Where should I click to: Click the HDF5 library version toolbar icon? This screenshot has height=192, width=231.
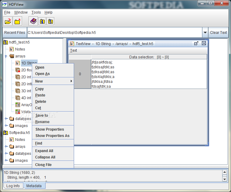50,21
